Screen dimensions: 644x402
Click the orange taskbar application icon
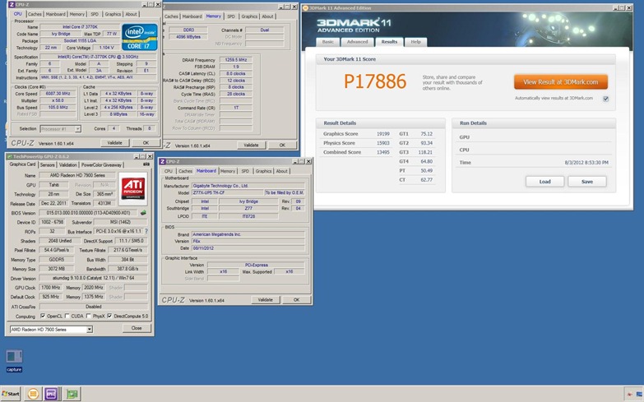pos(33,394)
